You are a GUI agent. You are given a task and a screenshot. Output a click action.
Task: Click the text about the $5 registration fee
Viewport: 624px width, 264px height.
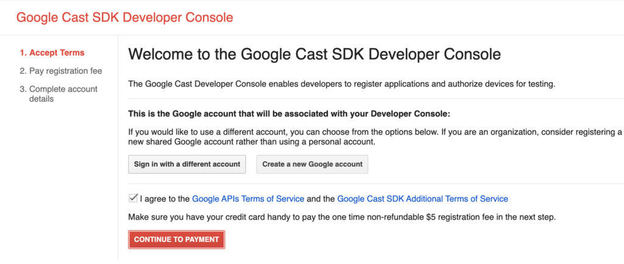click(x=341, y=218)
